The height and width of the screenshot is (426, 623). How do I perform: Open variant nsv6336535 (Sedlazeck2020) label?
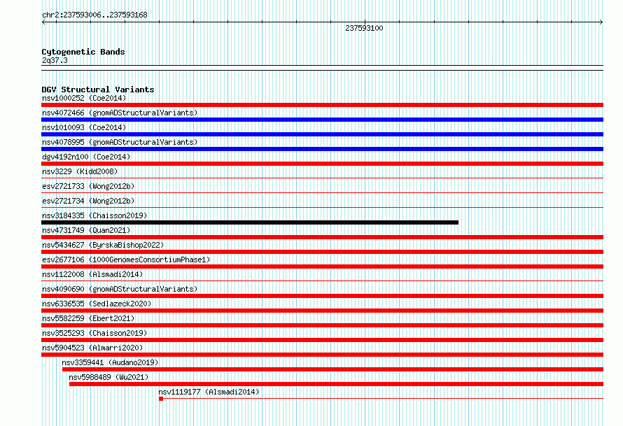click(x=97, y=304)
